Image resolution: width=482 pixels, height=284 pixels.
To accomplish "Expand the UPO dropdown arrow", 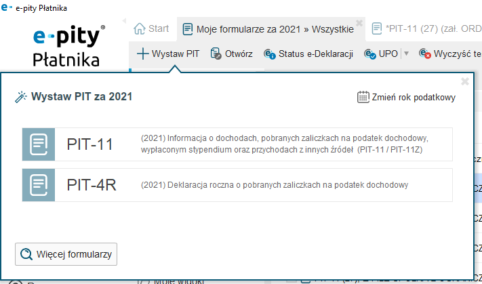I will [x=406, y=54].
